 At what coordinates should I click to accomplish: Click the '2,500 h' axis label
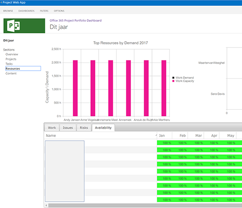(x=56, y=49)
